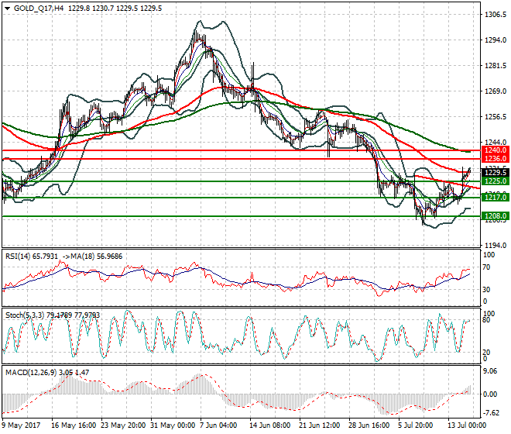Select the 14 Jun 08:00 time label
The height and width of the screenshot is (434, 511).
click(270, 425)
